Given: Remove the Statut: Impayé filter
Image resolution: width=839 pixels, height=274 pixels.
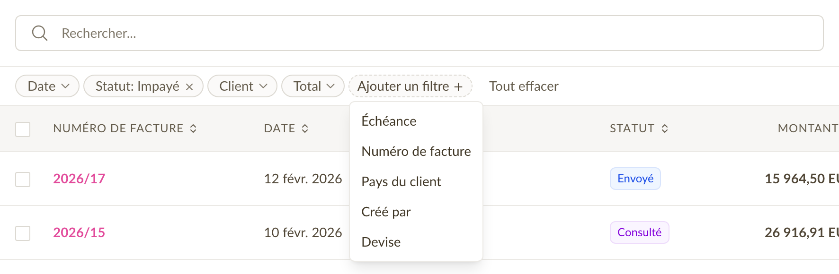Looking at the screenshot, I should 189,87.
